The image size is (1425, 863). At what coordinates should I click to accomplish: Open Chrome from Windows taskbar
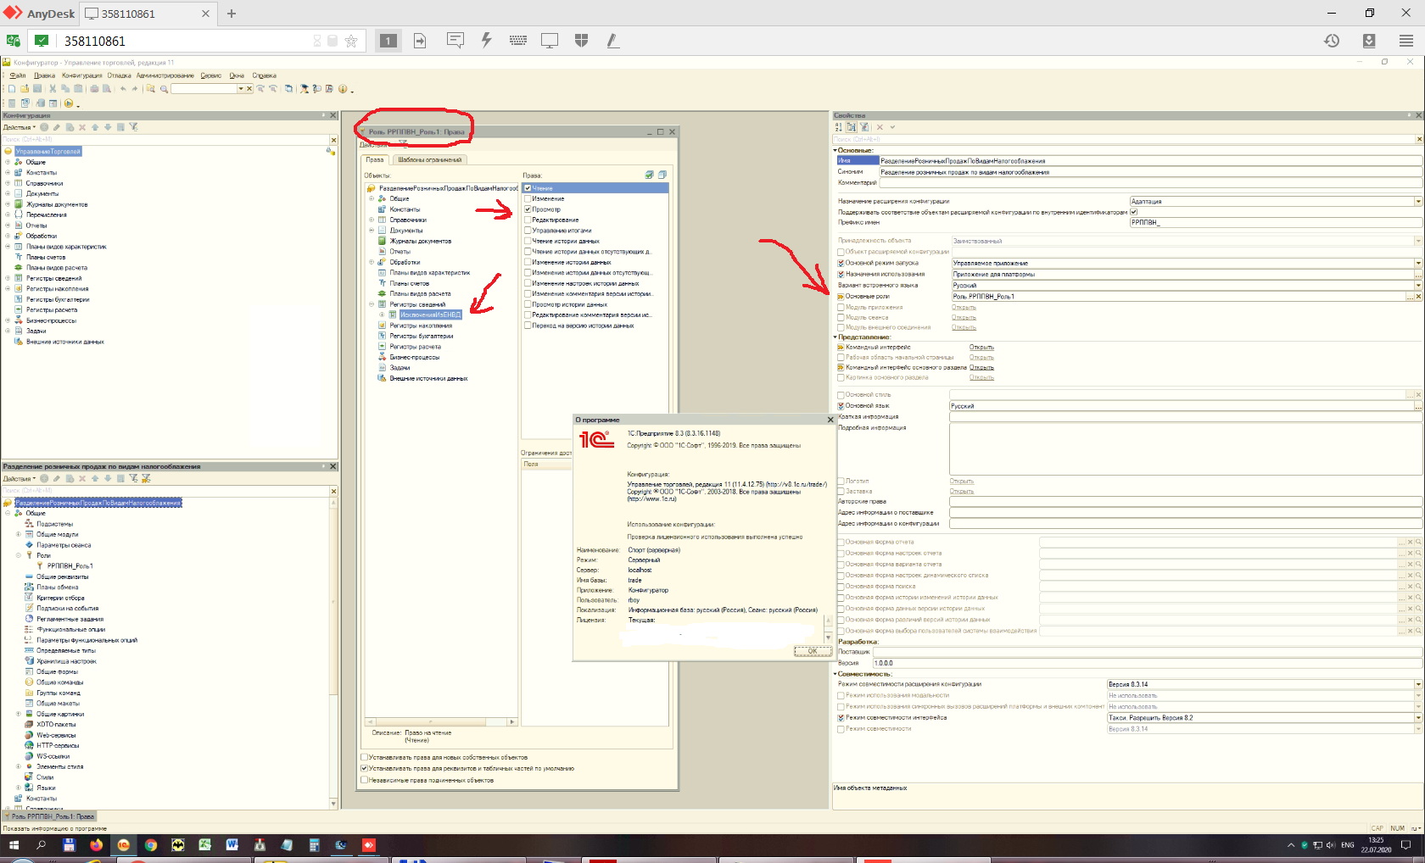pos(150,845)
